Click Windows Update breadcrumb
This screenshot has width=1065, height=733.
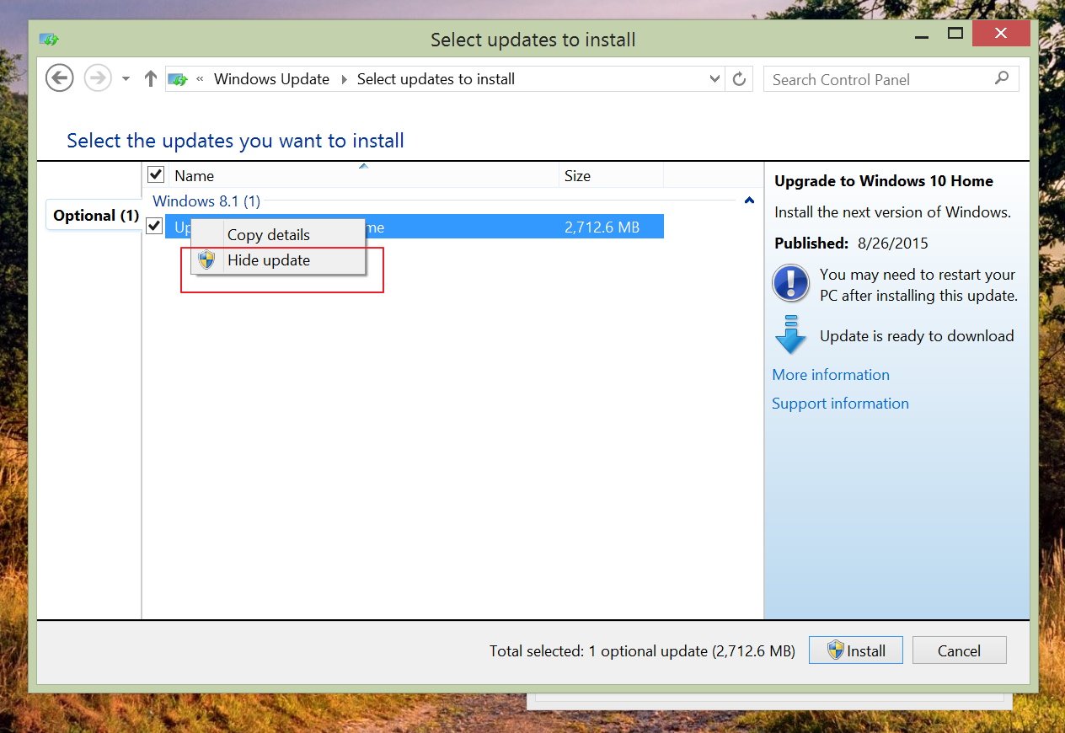click(271, 79)
